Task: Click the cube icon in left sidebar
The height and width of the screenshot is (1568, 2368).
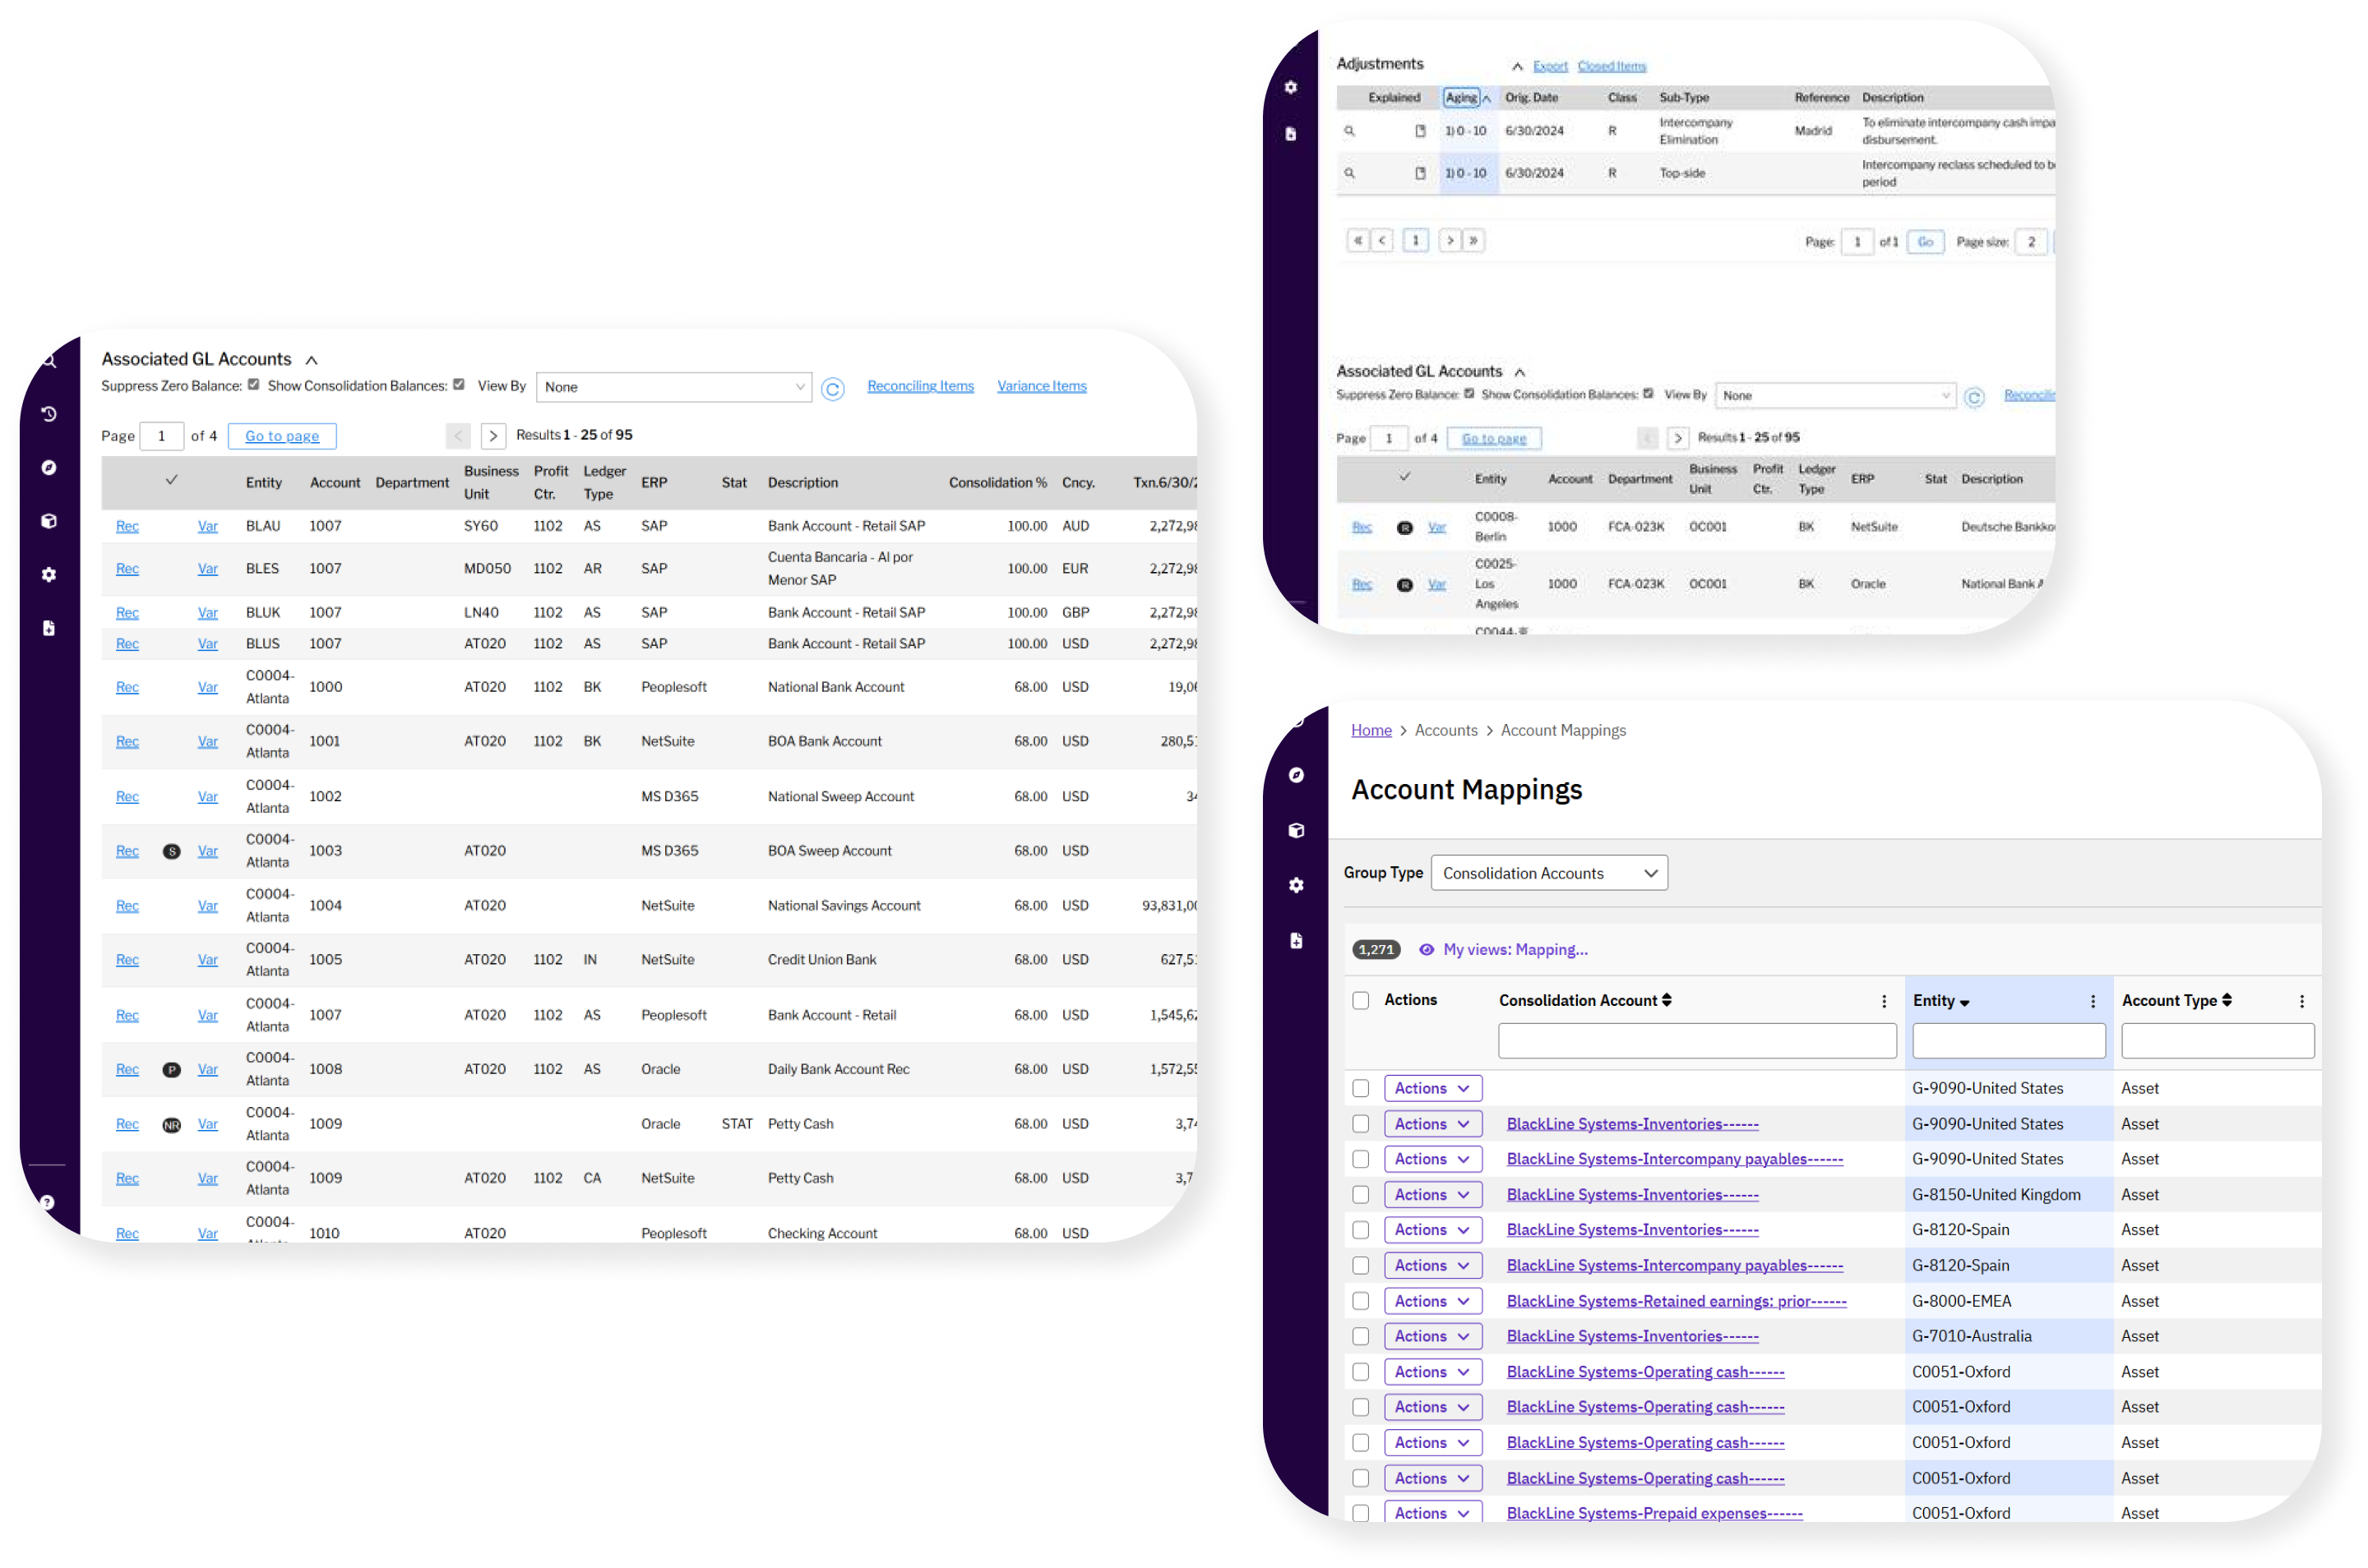Action: tap(49, 521)
